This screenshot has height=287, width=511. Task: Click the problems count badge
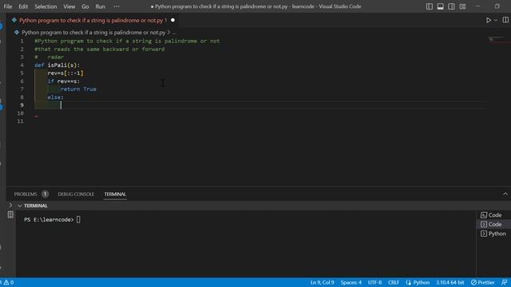pyautogui.click(x=45, y=195)
